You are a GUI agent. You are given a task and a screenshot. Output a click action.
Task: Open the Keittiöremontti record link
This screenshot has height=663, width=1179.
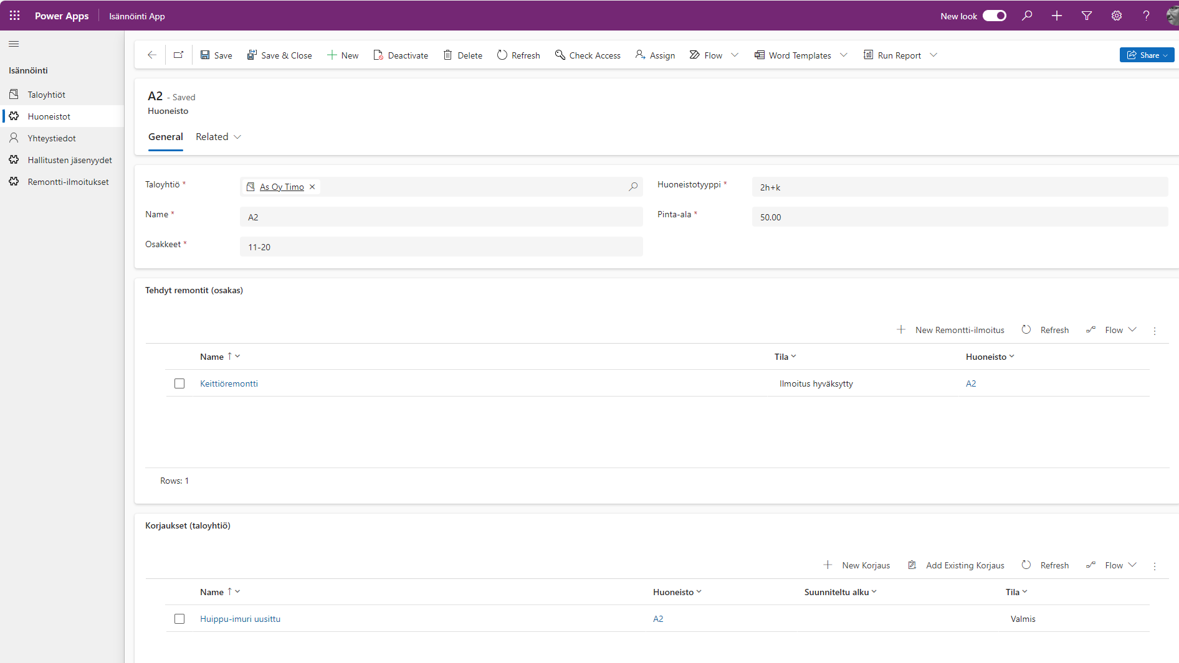[x=229, y=383]
